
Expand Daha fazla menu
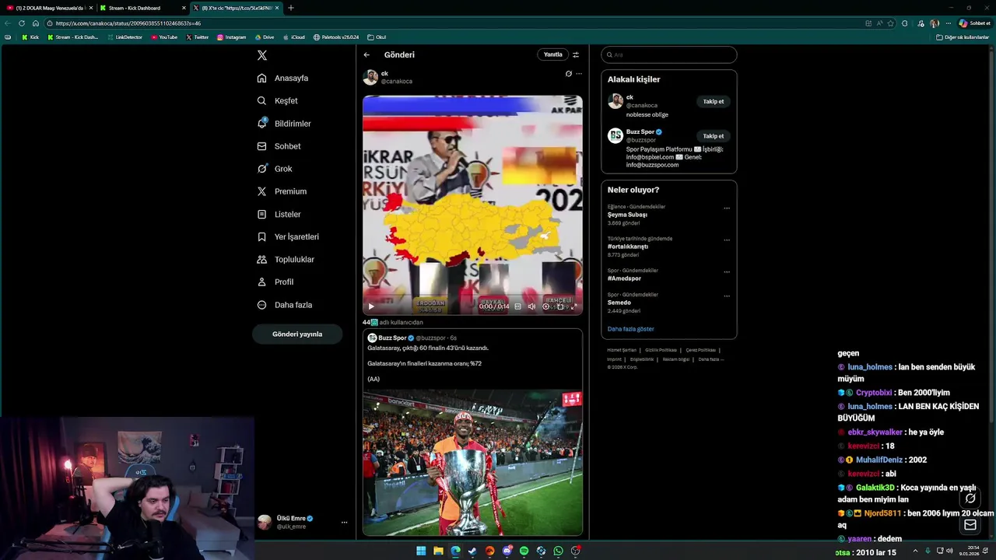click(x=285, y=305)
